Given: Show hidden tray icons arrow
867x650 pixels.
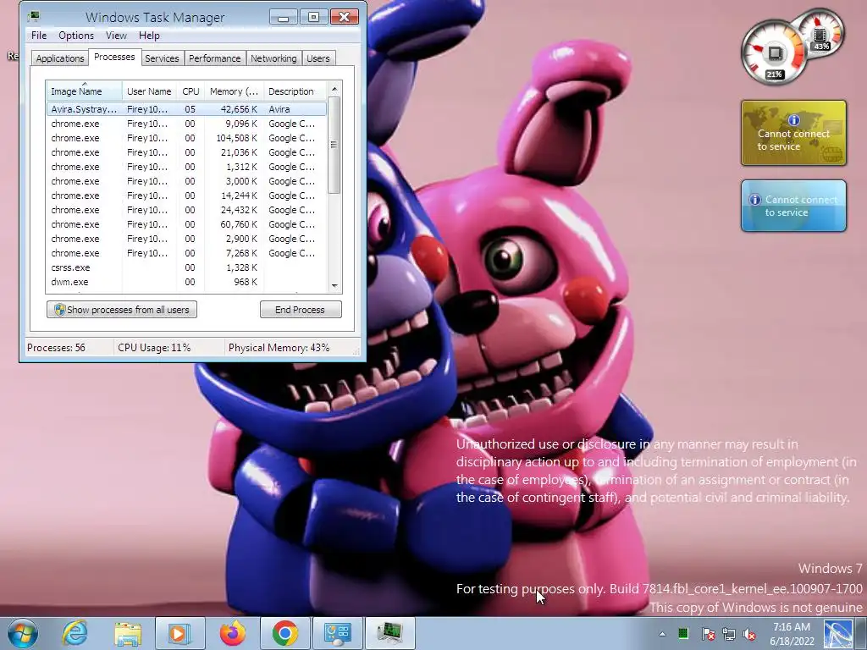Looking at the screenshot, I should 662,634.
